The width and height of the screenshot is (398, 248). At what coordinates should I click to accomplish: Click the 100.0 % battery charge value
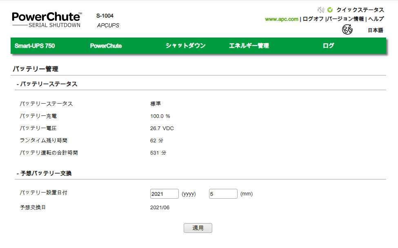pyautogui.click(x=160, y=116)
